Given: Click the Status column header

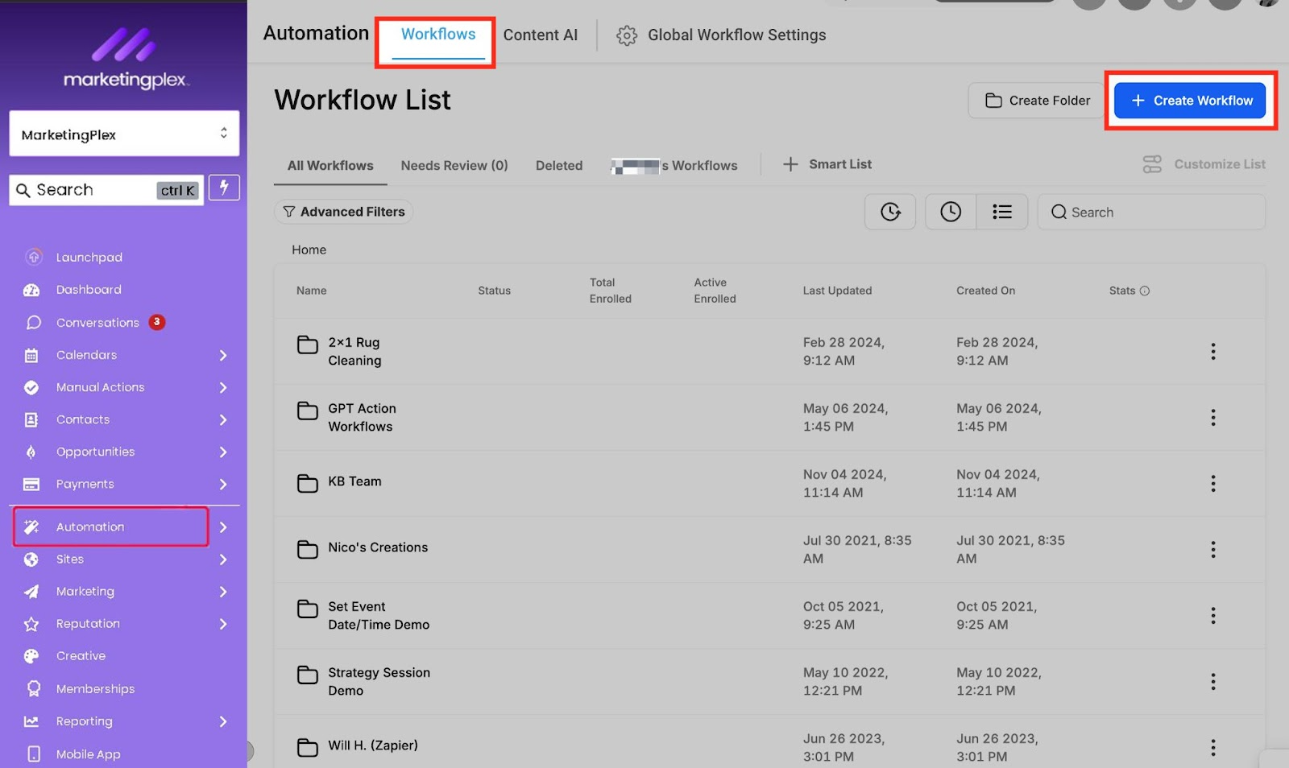Looking at the screenshot, I should (494, 291).
